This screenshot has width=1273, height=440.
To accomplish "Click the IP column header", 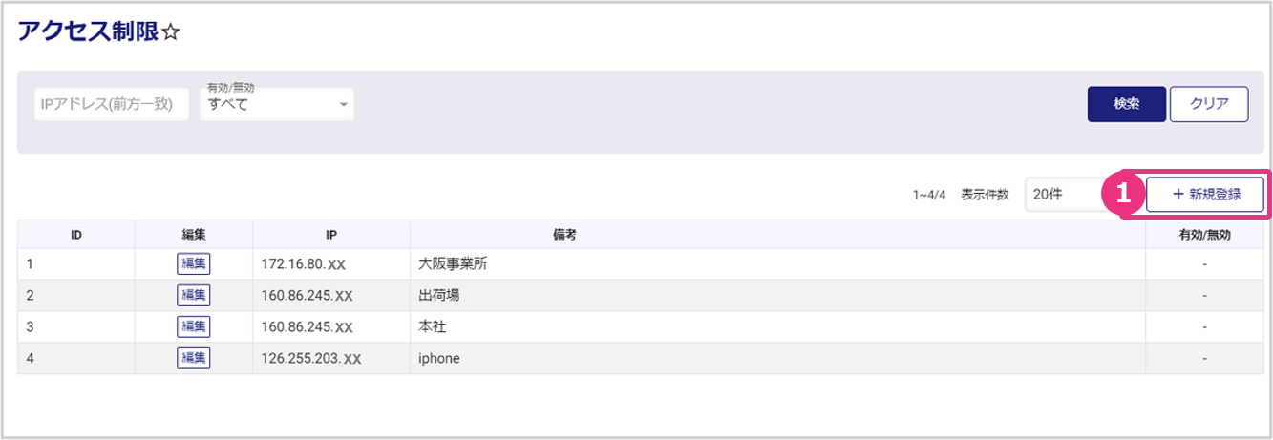I will click(x=331, y=235).
